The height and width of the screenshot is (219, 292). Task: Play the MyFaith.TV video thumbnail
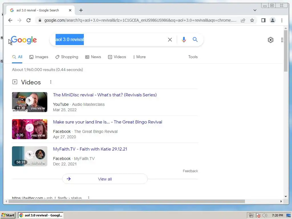click(30, 156)
